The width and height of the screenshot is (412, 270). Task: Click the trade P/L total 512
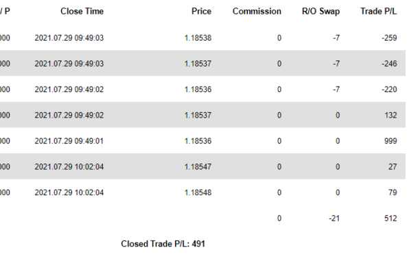[x=391, y=218]
